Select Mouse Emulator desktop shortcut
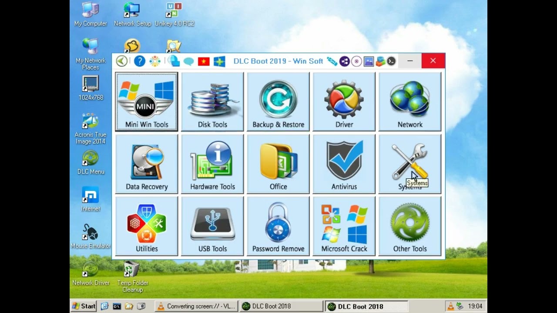 (x=91, y=236)
